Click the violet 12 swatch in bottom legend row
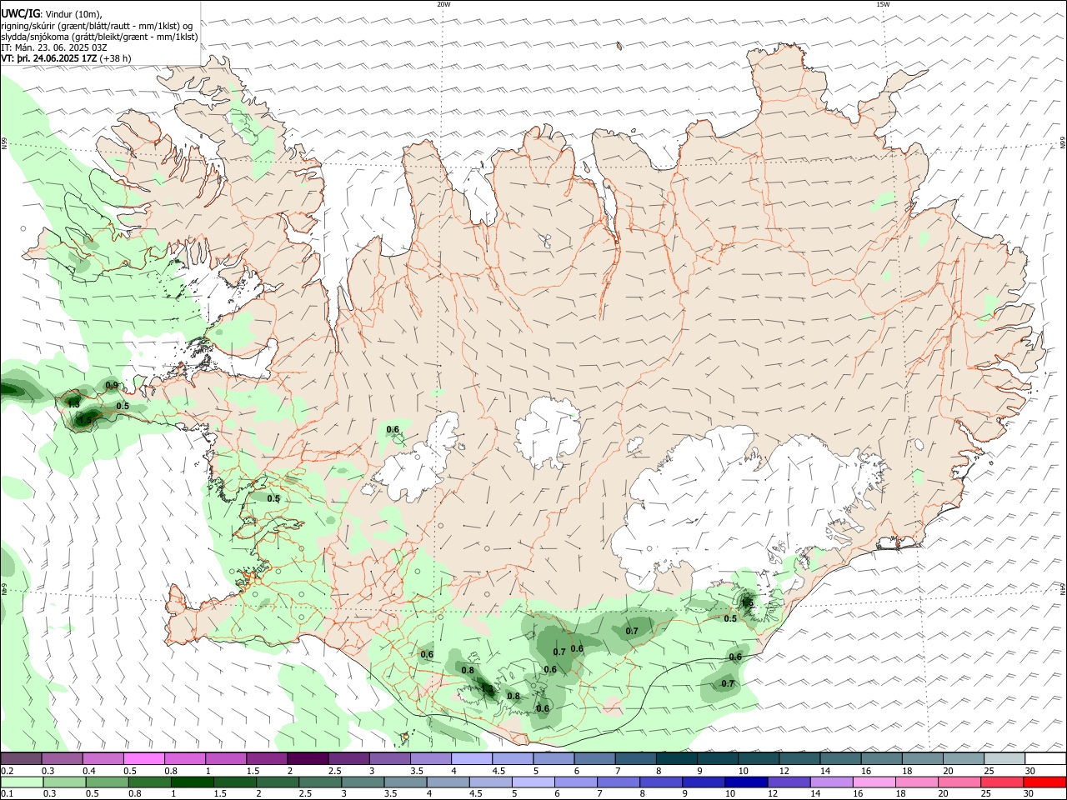The height and width of the screenshot is (800, 1067). (788, 782)
